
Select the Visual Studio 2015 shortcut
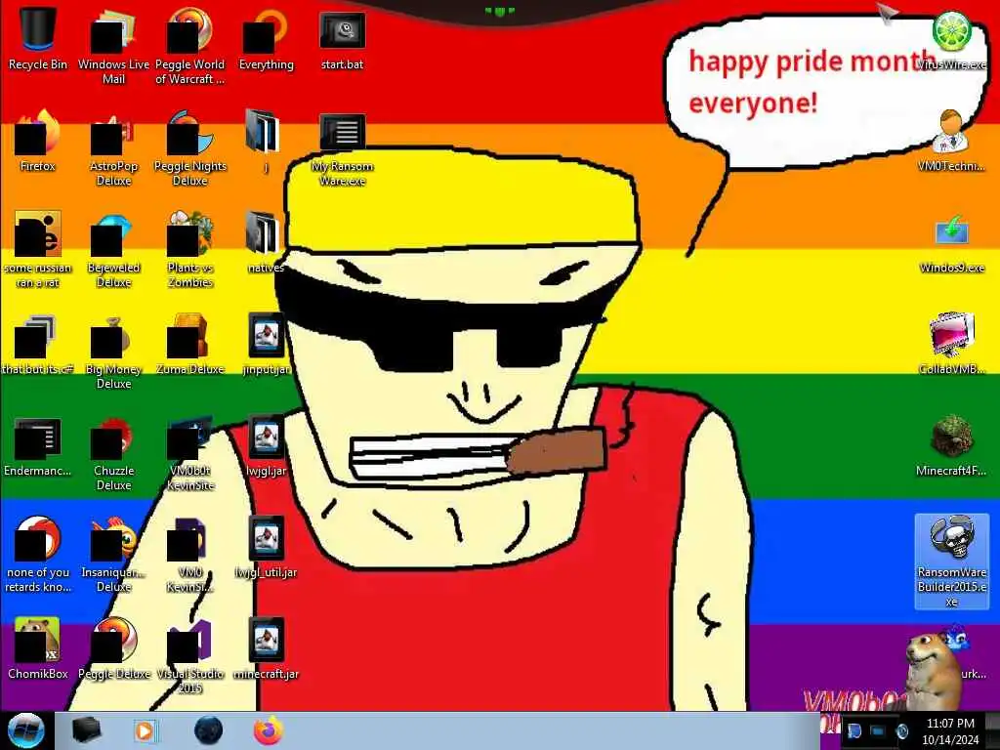pos(190,656)
